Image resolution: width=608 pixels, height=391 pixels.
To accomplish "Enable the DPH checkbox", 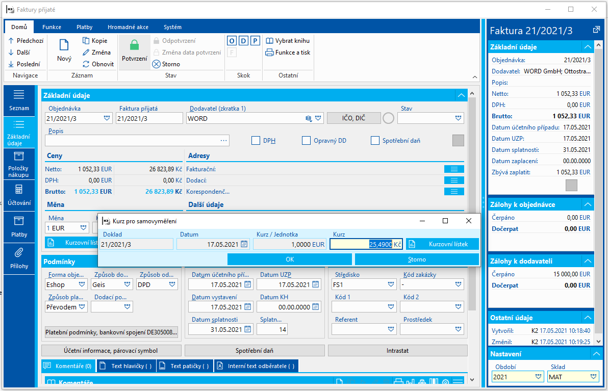I will (x=256, y=140).
